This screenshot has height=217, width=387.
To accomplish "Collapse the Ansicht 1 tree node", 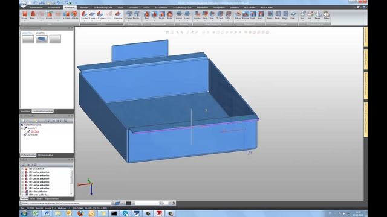I will pos(22,128).
